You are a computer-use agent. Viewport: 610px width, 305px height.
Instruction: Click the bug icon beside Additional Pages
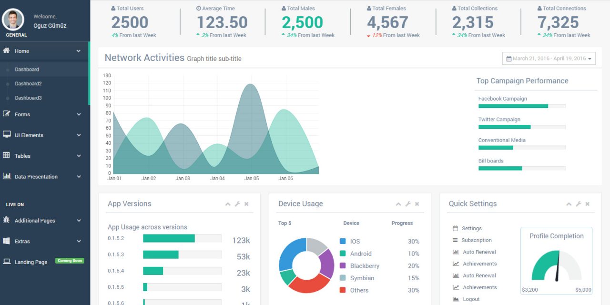point(7,220)
